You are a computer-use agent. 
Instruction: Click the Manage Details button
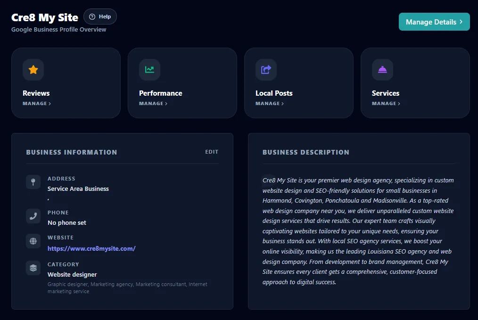pyautogui.click(x=434, y=22)
